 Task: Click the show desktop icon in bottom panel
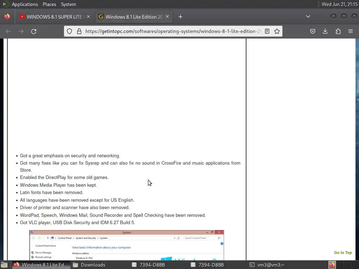4,265
